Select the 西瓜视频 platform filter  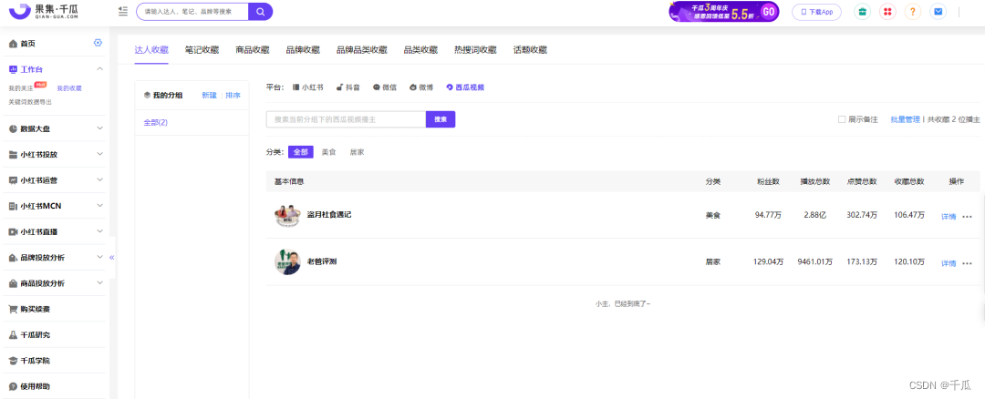tap(465, 87)
